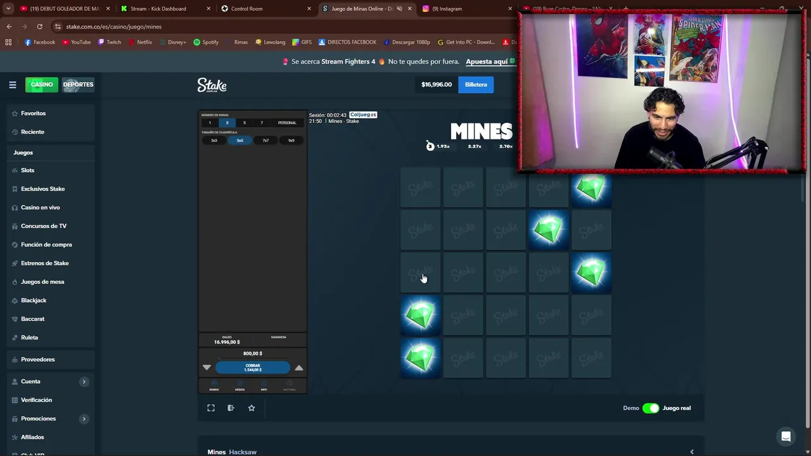Open the live support chat bubble
The height and width of the screenshot is (456, 811).
[x=786, y=436]
